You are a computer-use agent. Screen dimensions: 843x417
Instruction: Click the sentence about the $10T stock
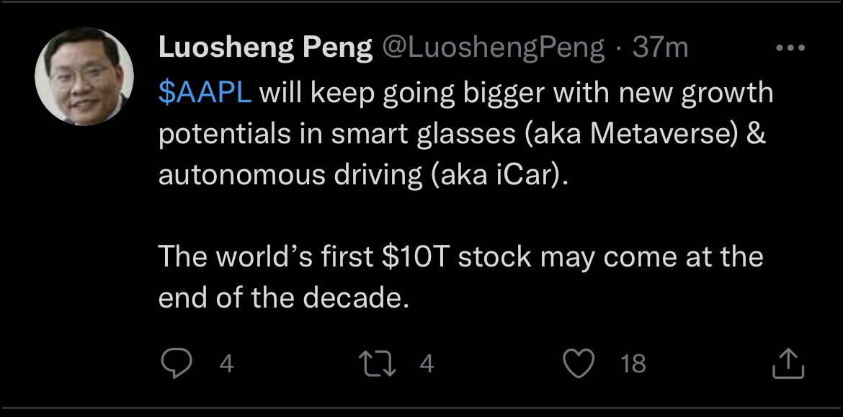click(x=460, y=257)
